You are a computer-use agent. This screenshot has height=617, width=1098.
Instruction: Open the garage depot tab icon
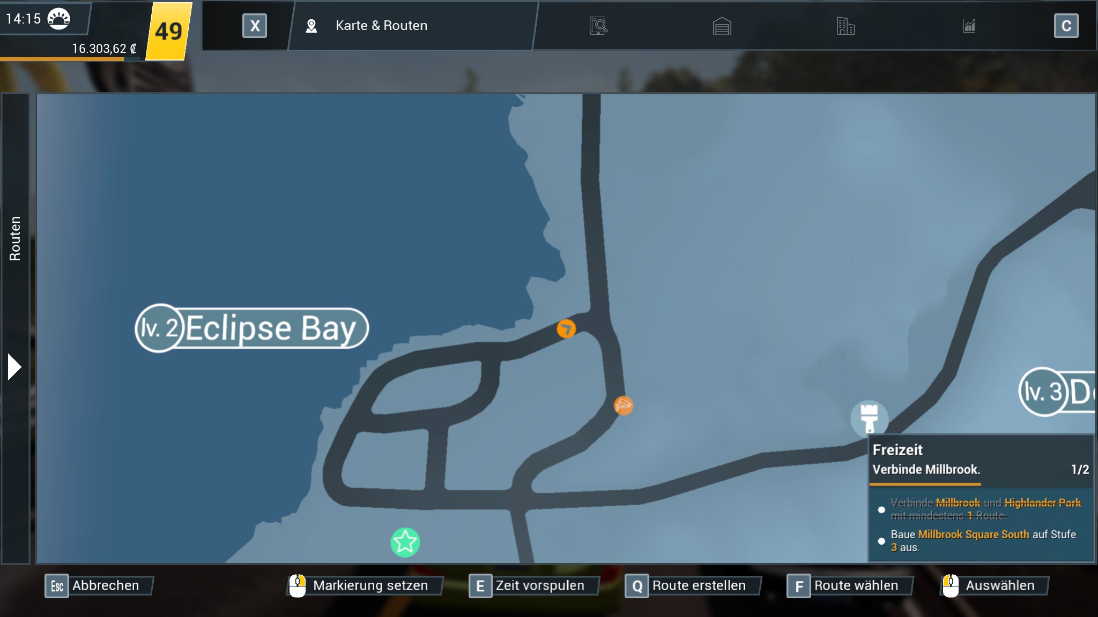coord(722,26)
